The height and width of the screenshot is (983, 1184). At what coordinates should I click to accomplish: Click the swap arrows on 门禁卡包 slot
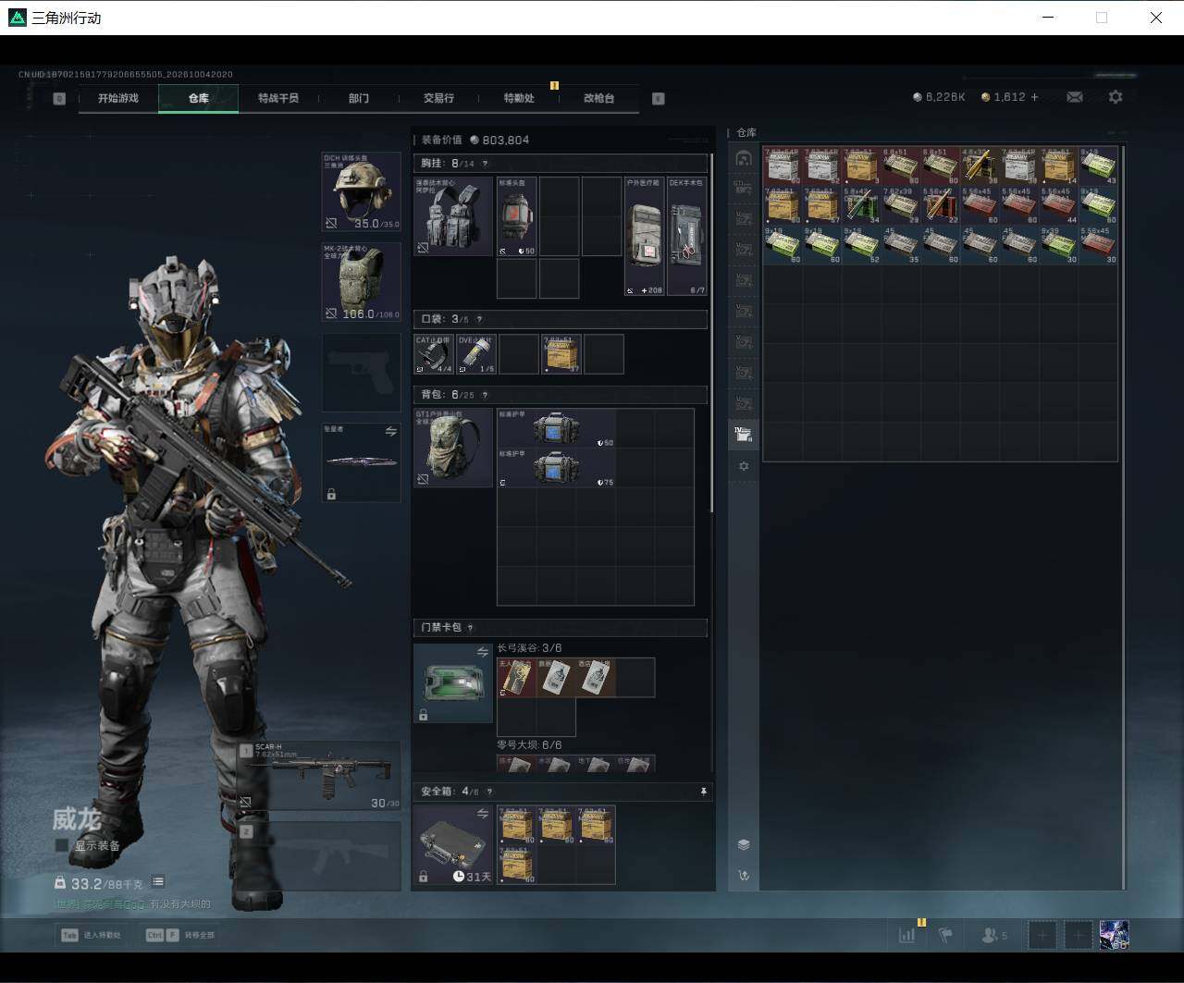482,652
